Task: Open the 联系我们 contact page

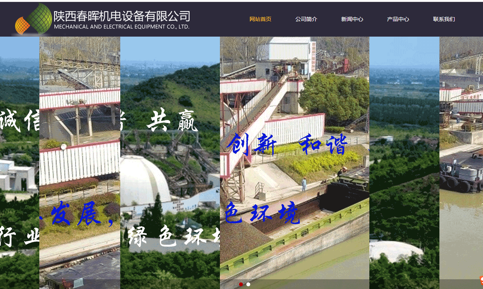Action: (444, 19)
